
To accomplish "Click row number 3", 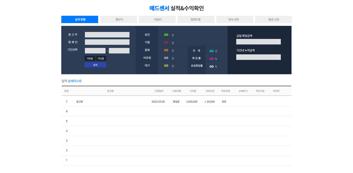I will tap(67, 141).
